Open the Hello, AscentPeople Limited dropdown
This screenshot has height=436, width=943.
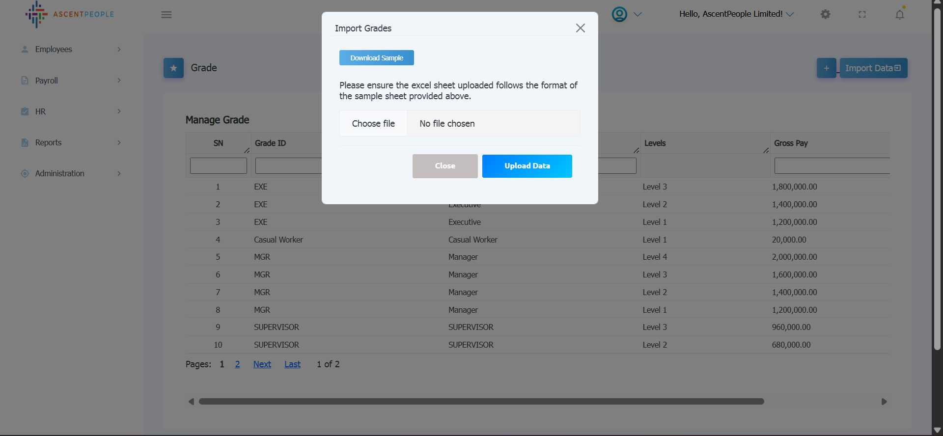[x=736, y=14]
